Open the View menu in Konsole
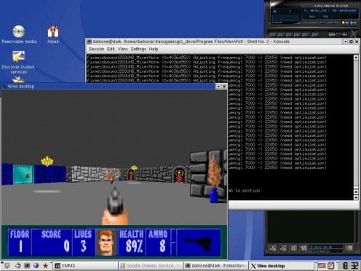 (122, 49)
